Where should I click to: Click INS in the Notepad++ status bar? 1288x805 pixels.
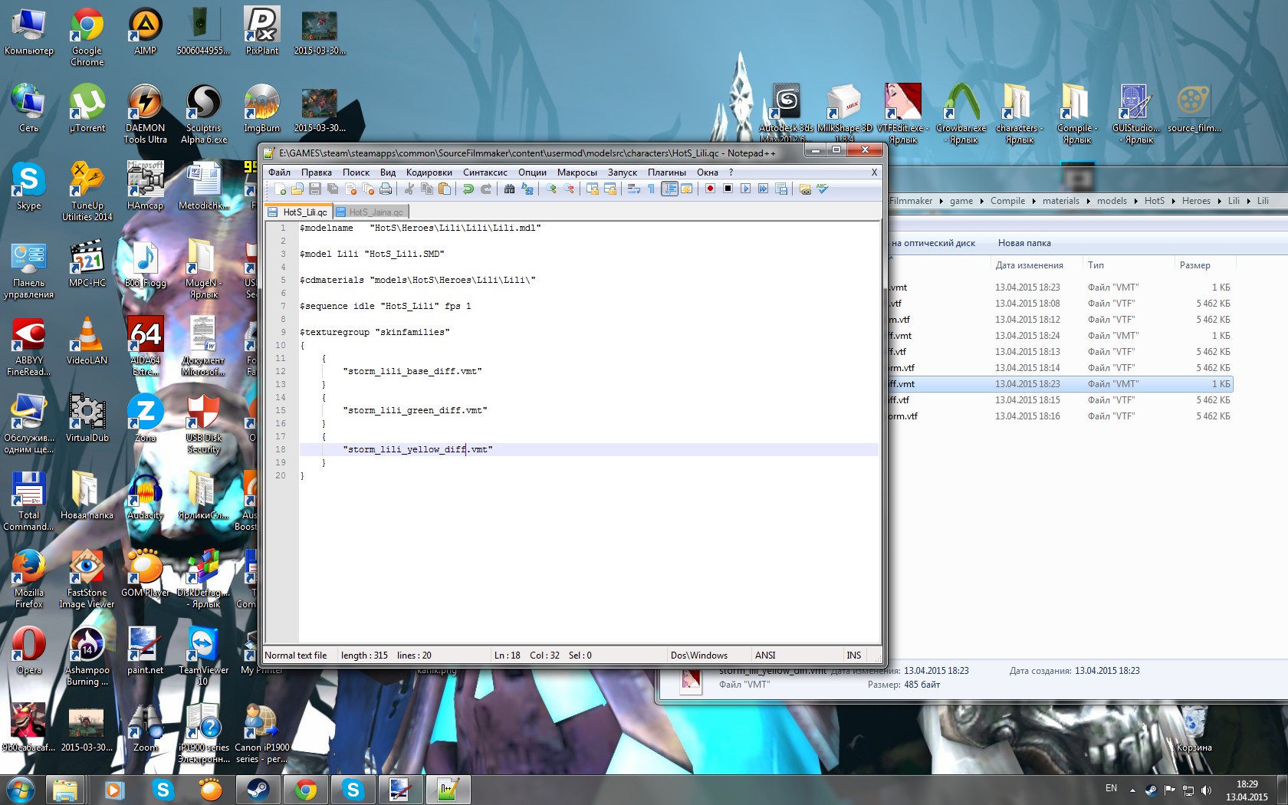pyautogui.click(x=854, y=655)
